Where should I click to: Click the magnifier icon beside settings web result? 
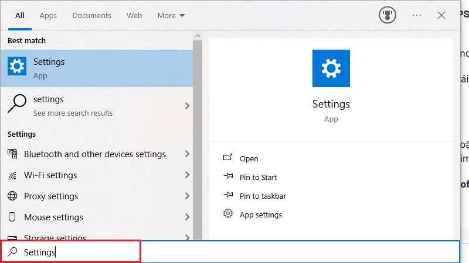click(17, 103)
